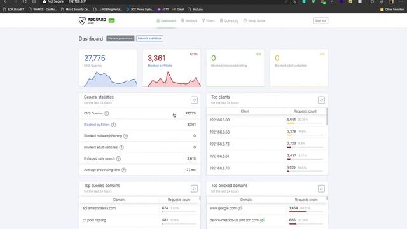
Task: Click the 27,775 DNS Queries value in General statistics
Action: point(191,113)
